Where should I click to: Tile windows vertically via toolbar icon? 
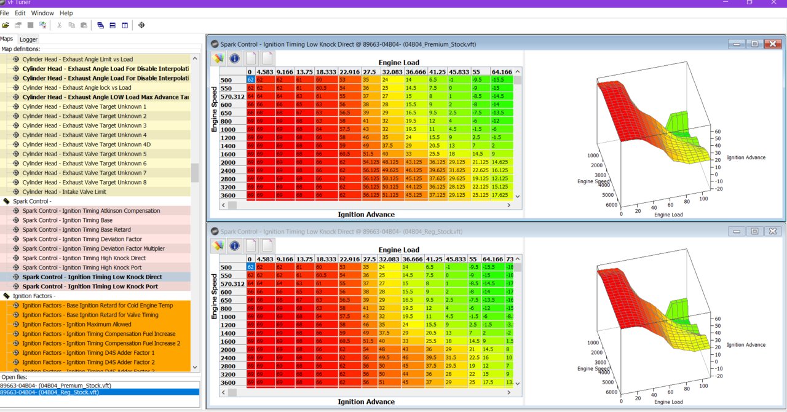(125, 25)
